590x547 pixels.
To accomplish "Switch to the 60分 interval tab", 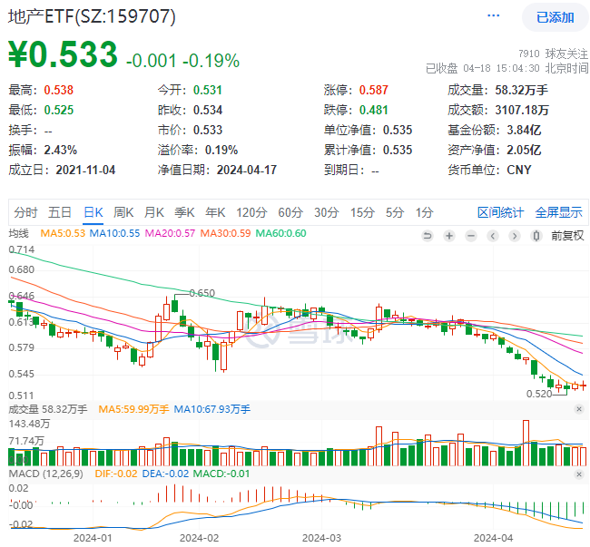I will click(x=290, y=212).
